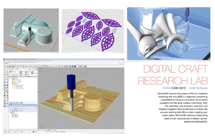Click the RHINOCAM 2012 link
This screenshot has height=140, width=215.
pos(174,88)
